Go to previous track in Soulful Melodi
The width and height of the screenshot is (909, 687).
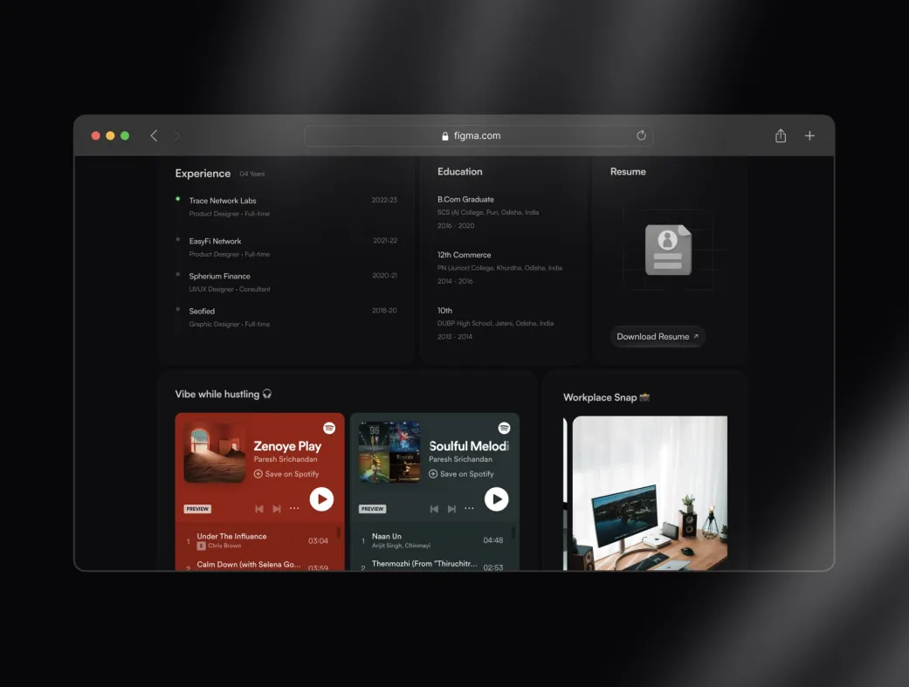(434, 509)
